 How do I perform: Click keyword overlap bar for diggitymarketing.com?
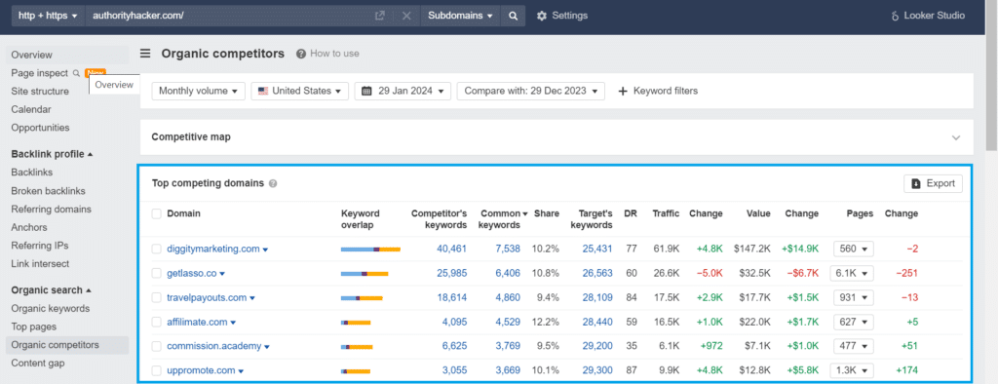(x=370, y=250)
